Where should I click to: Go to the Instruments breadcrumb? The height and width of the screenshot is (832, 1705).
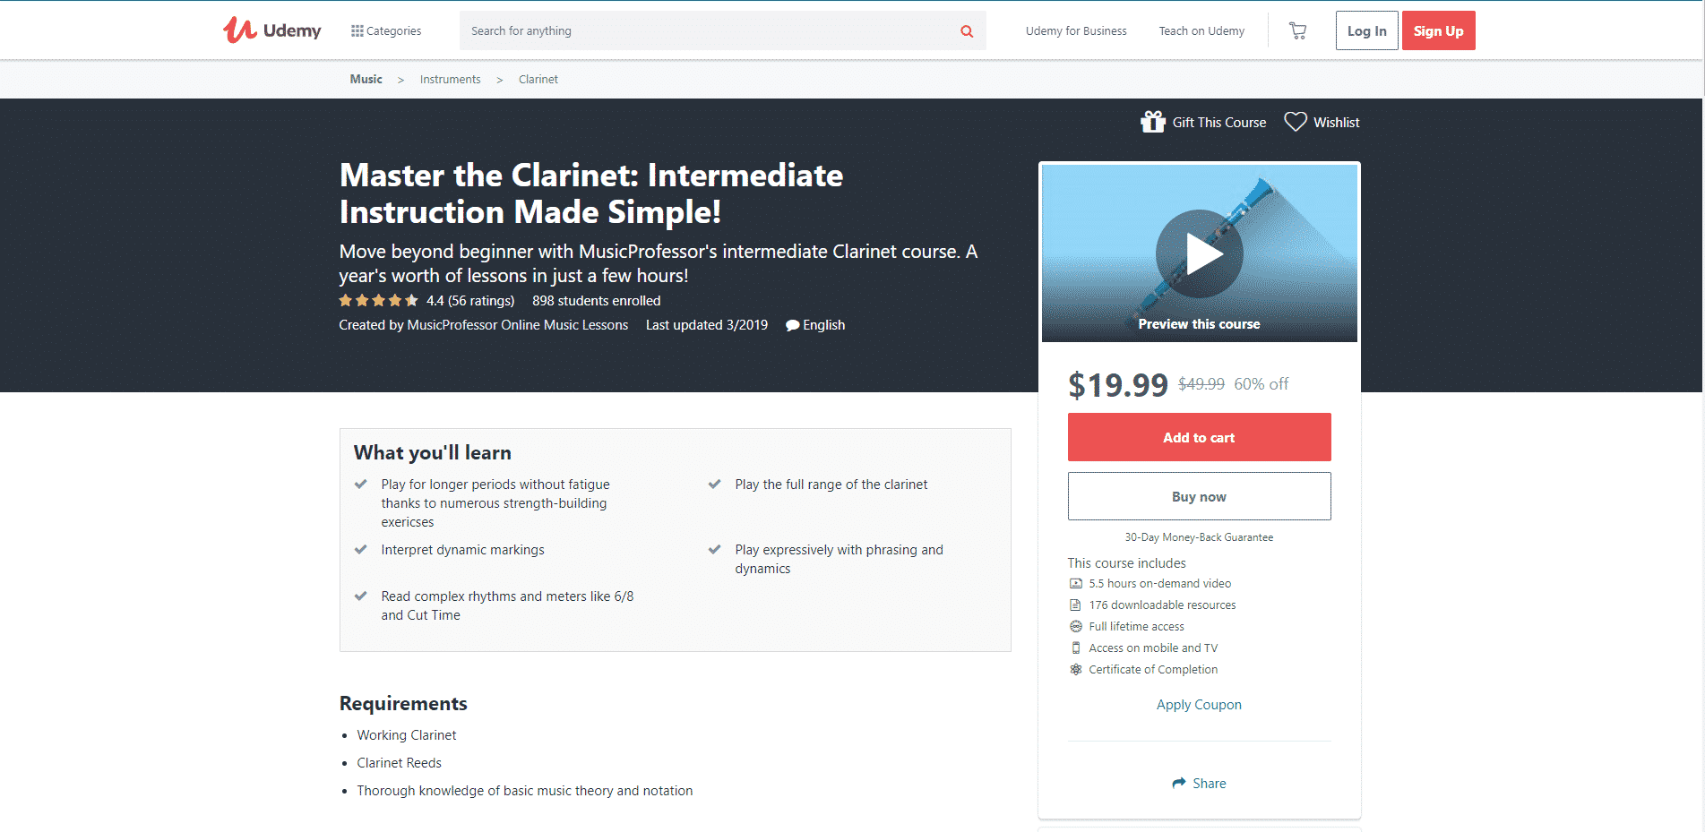[450, 79]
